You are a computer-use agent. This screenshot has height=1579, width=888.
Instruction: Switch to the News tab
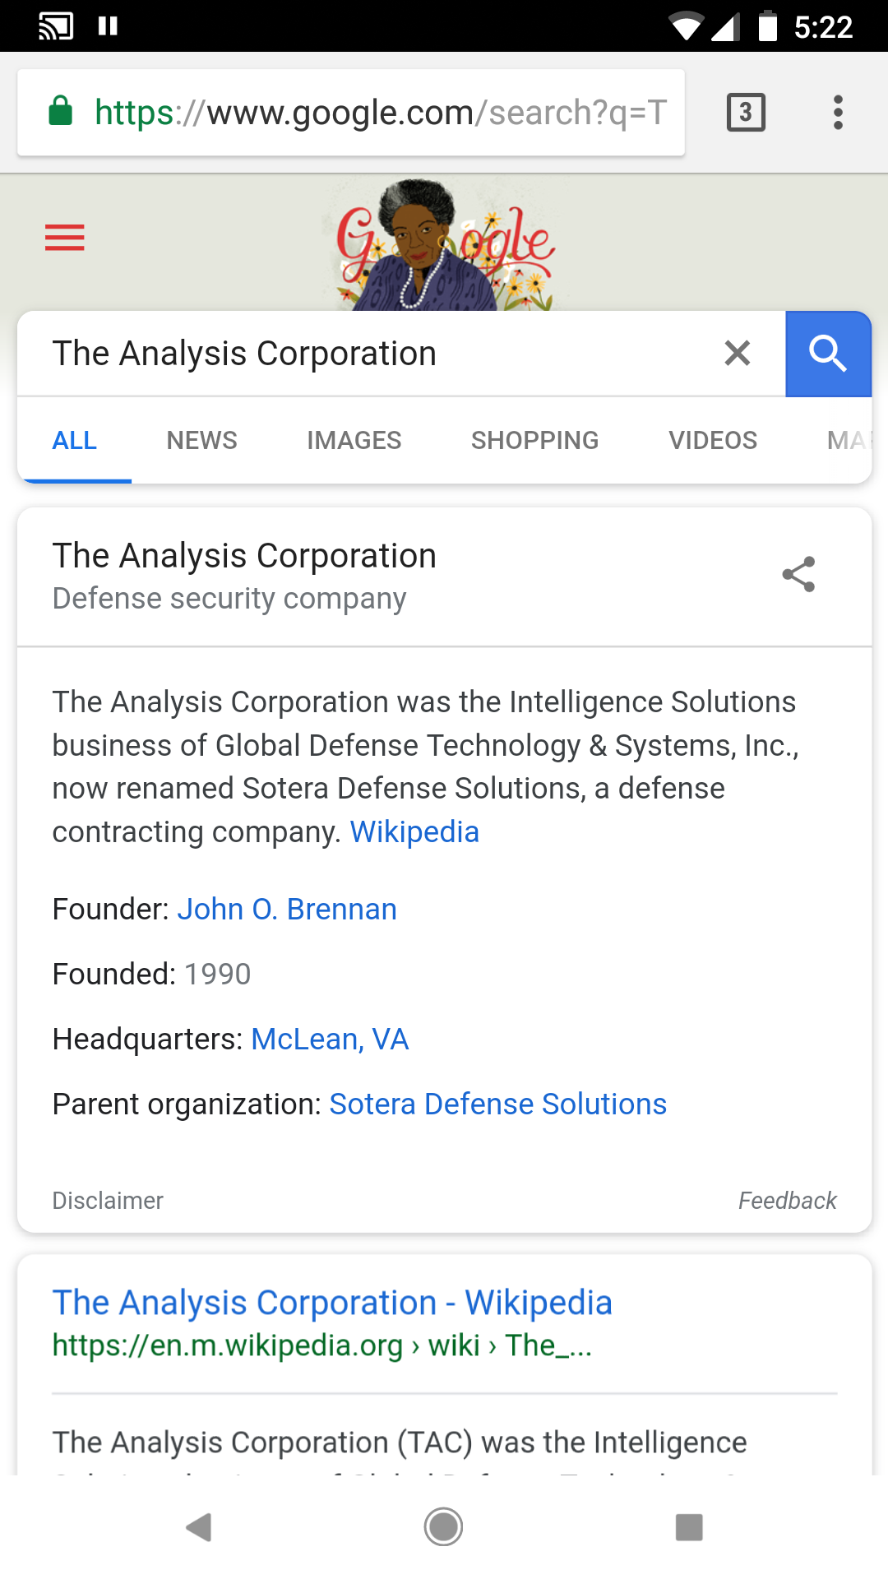pos(201,441)
